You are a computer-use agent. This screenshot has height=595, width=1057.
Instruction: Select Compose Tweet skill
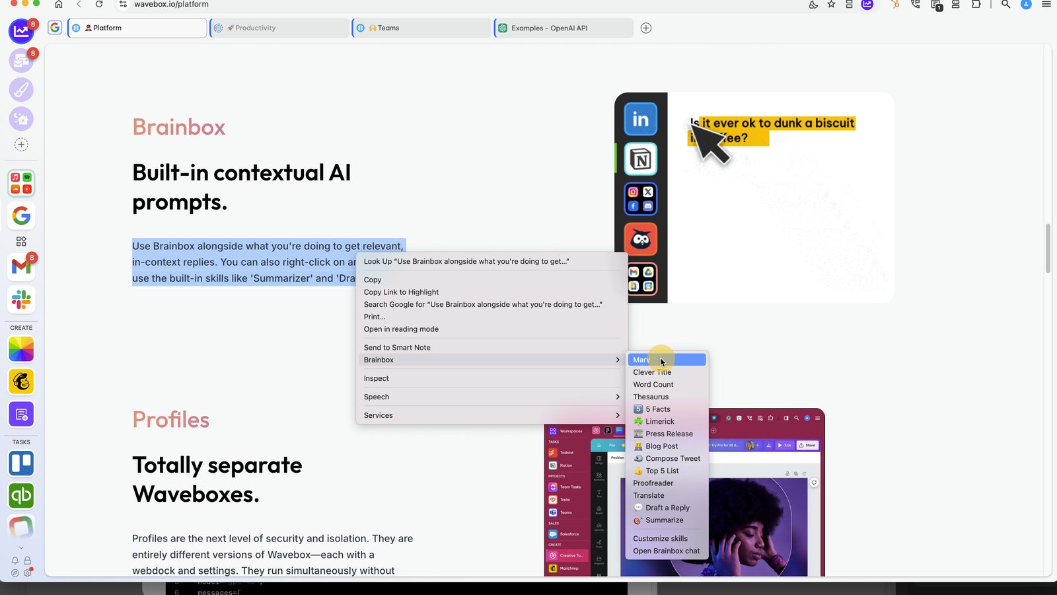point(667,458)
